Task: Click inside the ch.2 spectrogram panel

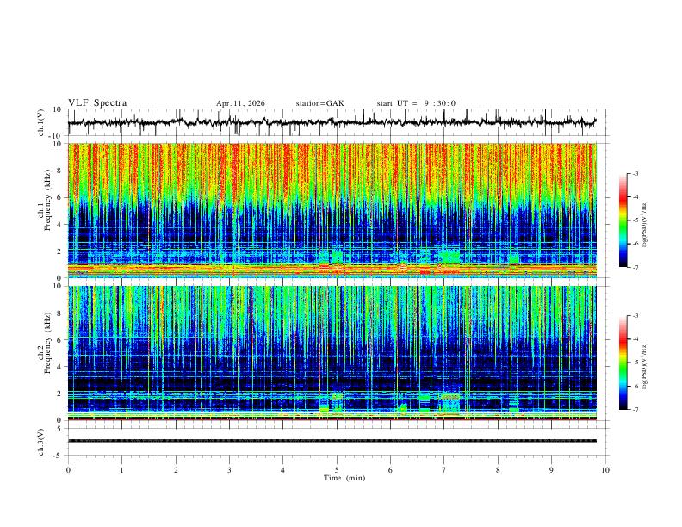Action: [332, 353]
